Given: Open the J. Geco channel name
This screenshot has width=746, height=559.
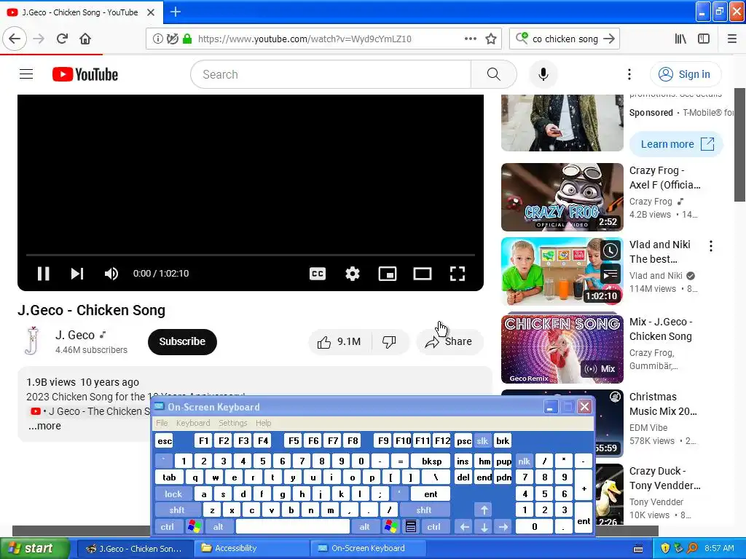Looking at the screenshot, I should pos(75,335).
